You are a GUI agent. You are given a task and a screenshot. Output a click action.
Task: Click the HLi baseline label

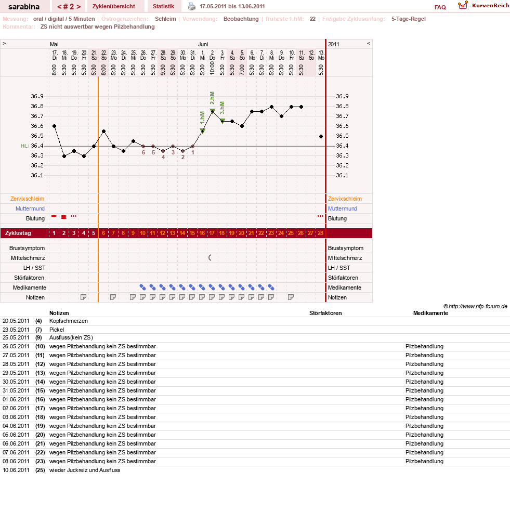25,146
